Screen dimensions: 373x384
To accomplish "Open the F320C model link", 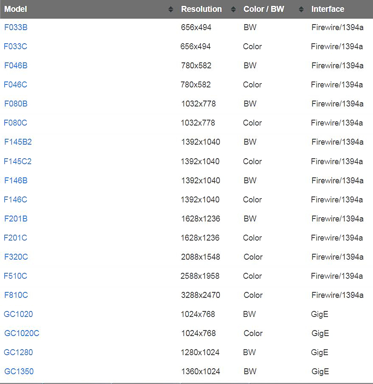I will [16, 257].
